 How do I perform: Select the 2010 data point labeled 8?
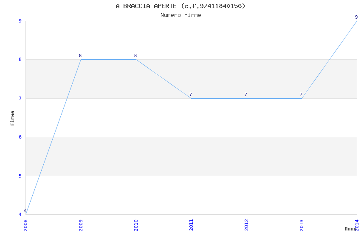point(136,59)
